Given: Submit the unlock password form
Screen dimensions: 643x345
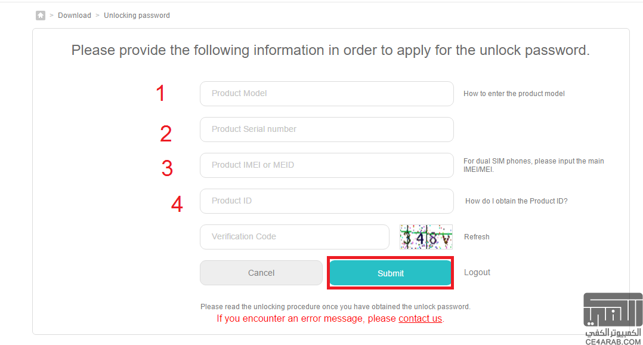Looking at the screenshot, I should point(390,273).
